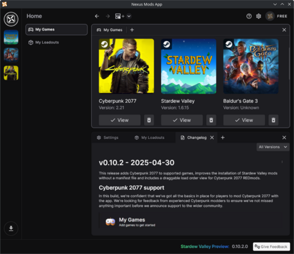Viewport: 294px width, 254px height.
Task: Remove Stardew Valley with the trash icon
Action: pos(211,120)
